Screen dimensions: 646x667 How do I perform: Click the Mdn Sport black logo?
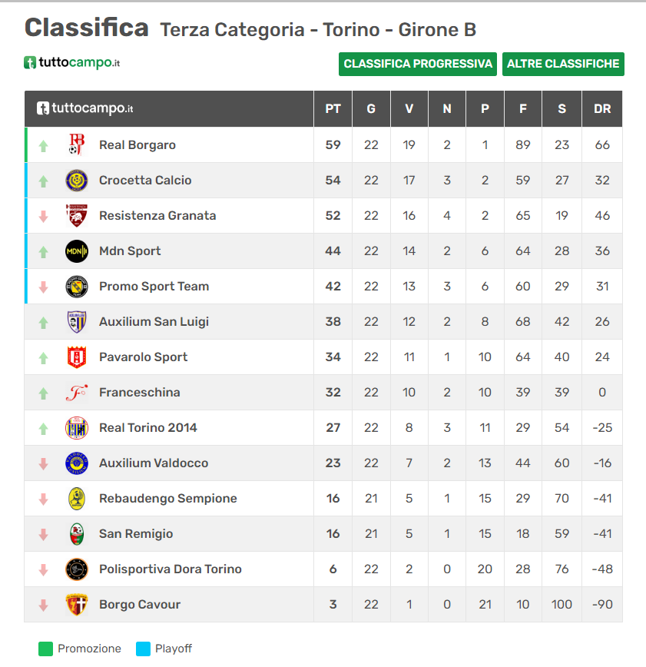77,251
